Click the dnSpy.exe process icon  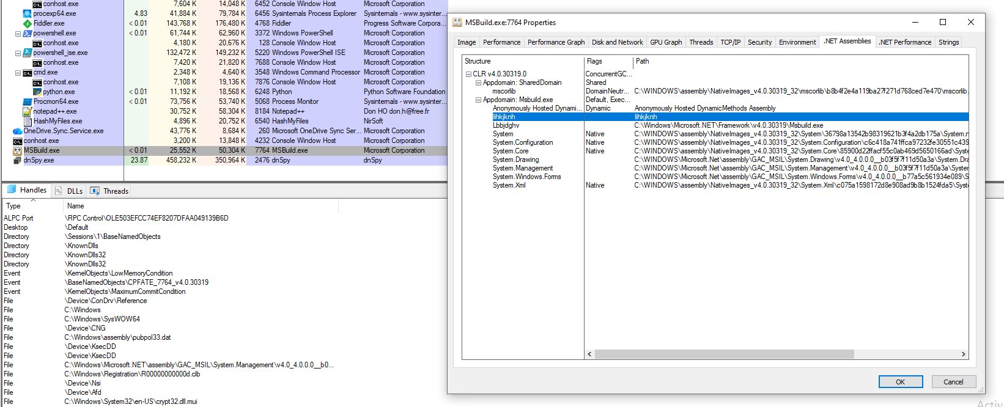click(x=17, y=160)
